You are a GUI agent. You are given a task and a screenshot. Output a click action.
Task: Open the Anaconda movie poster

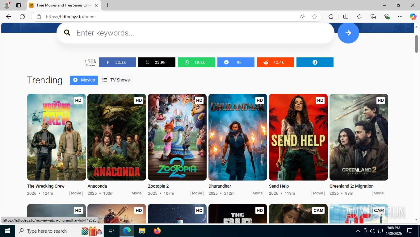point(117,137)
